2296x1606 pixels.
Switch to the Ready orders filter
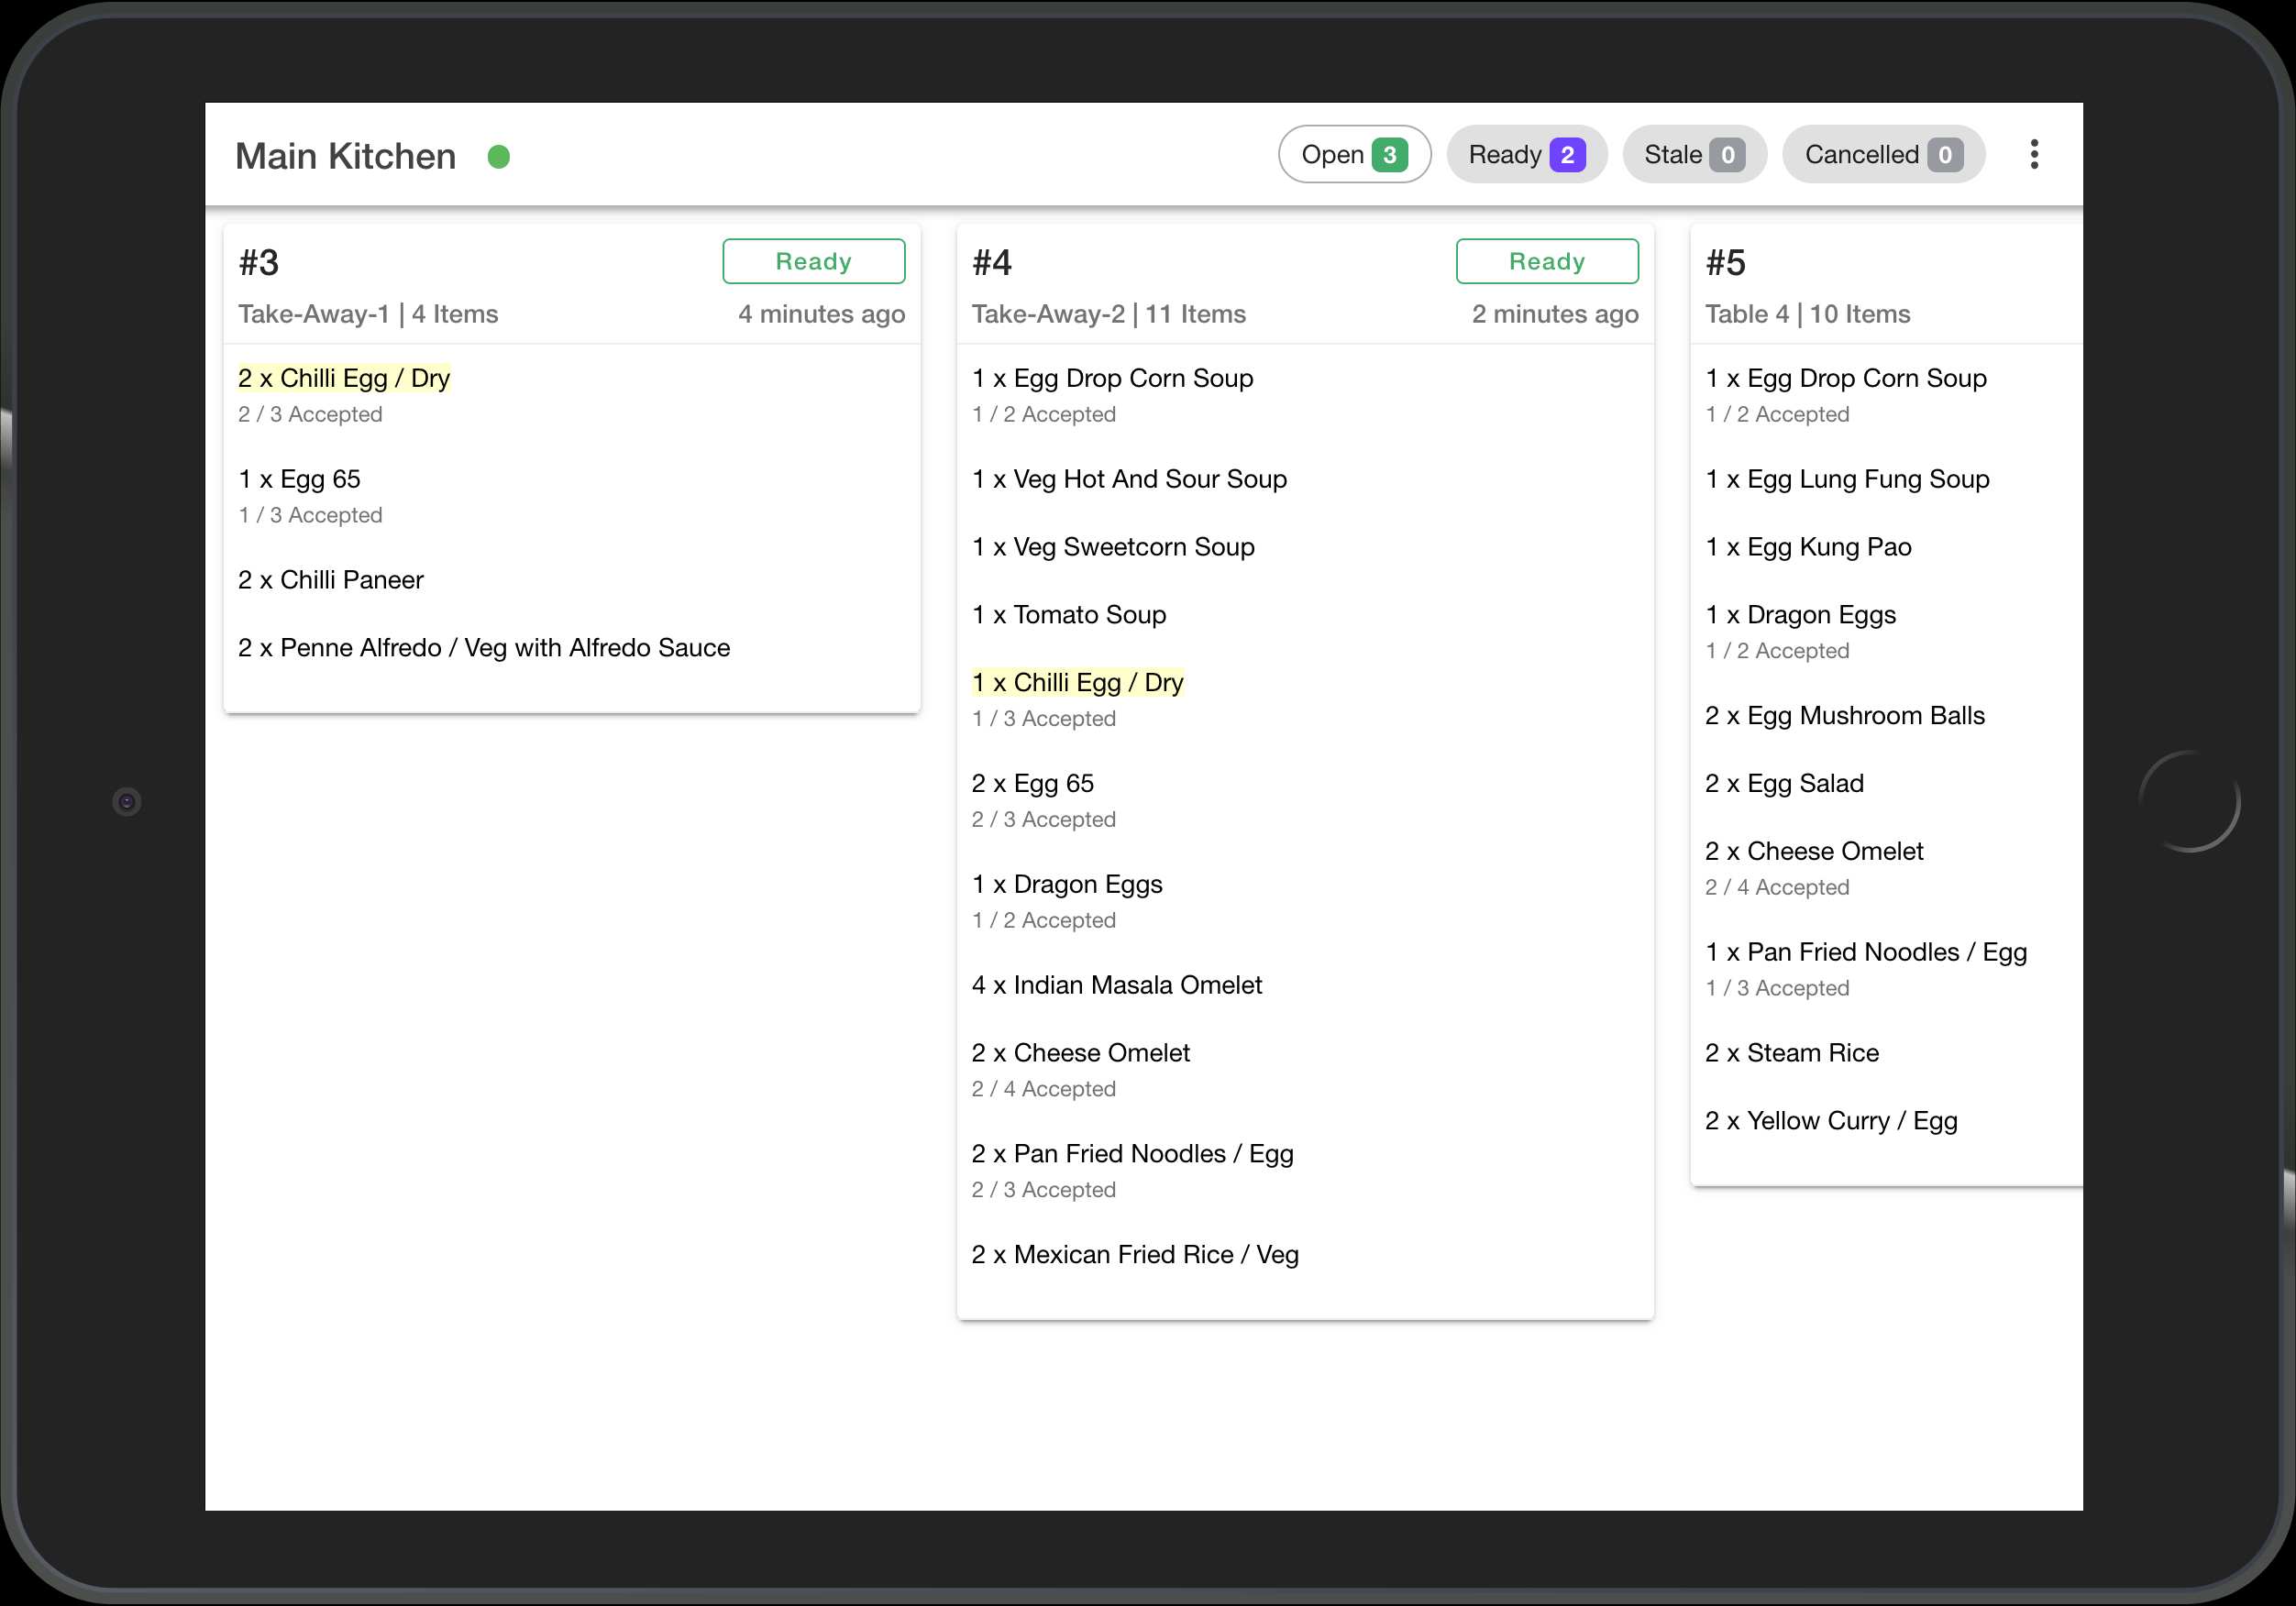click(x=1504, y=154)
